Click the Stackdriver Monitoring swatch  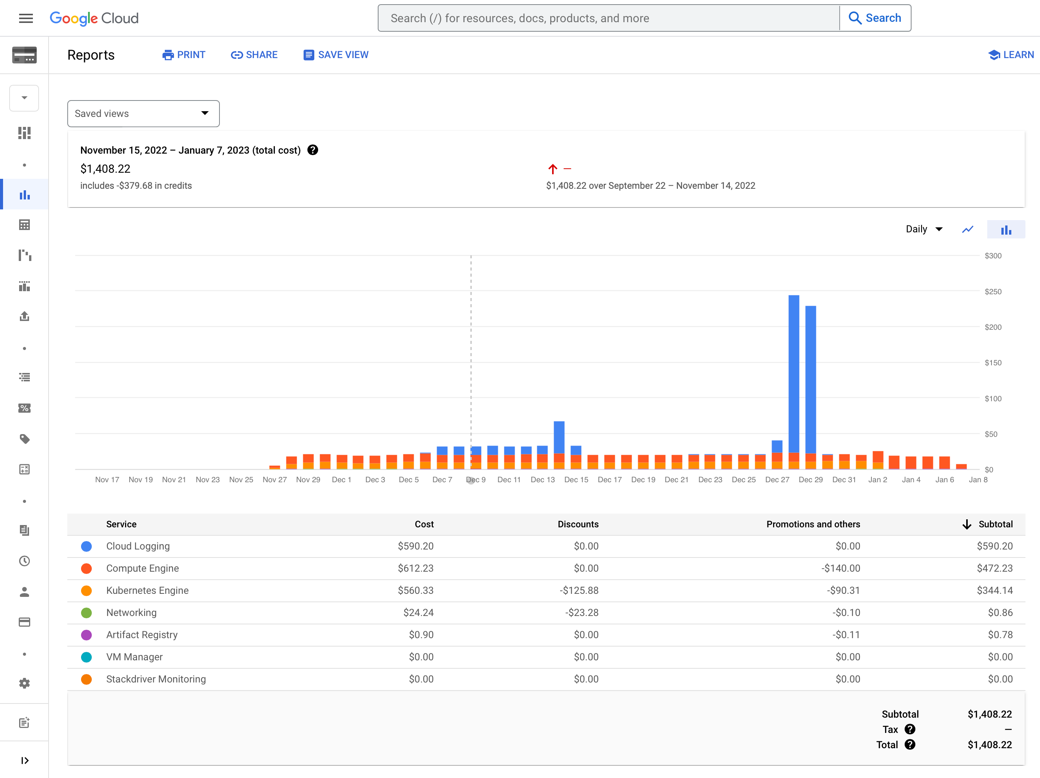pos(86,679)
